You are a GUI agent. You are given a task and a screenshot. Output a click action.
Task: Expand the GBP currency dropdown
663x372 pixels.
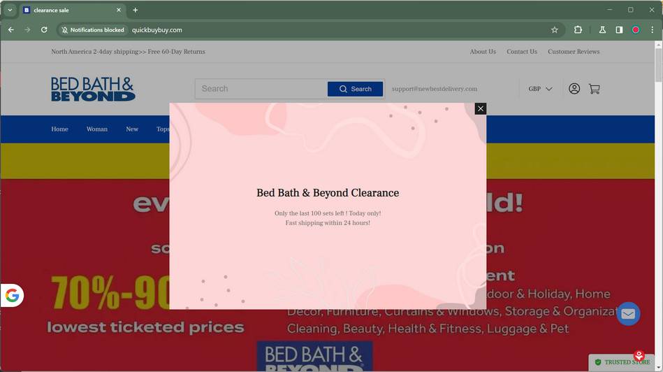[540, 89]
